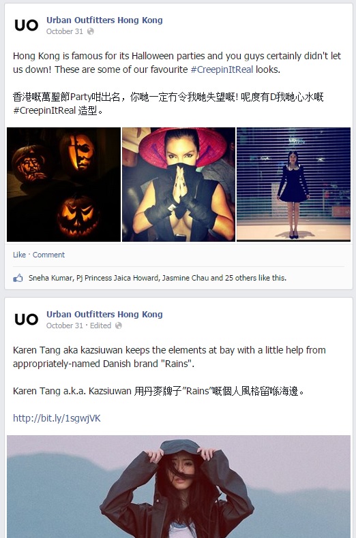Click the thumbs-up likes icon
This screenshot has width=356, height=538.
point(18,278)
